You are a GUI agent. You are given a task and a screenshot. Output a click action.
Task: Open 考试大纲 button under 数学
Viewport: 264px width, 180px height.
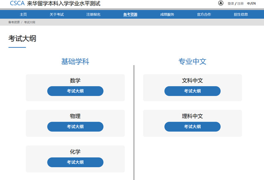tap(75, 91)
